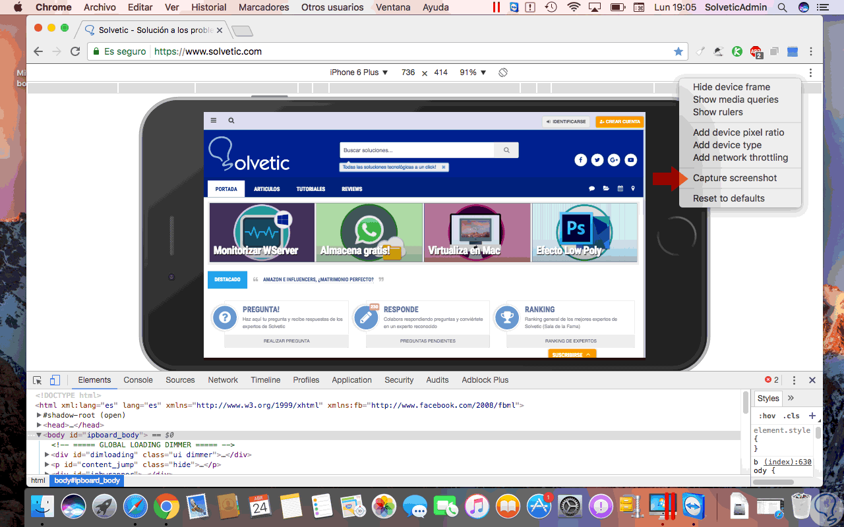This screenshot has height=527, width=844.
Task: Click the Chrome address bar URL
Action: (208, 51)
